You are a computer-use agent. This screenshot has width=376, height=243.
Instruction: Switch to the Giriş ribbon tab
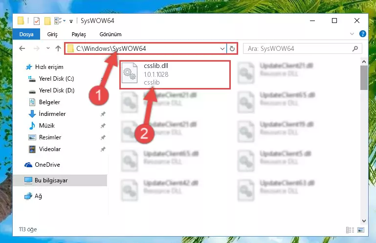click(x=52, y=34)
